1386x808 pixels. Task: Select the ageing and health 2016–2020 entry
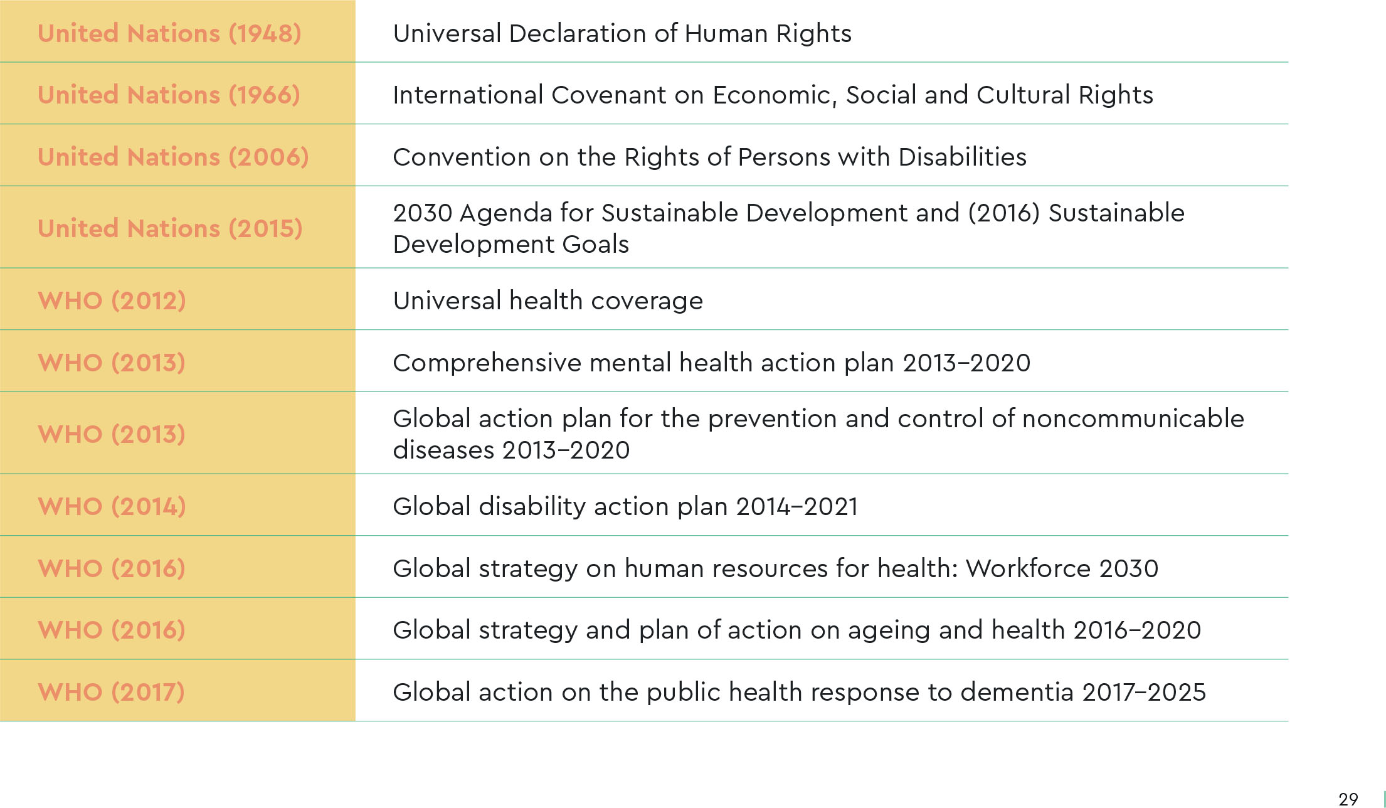(x=796, y=630)
